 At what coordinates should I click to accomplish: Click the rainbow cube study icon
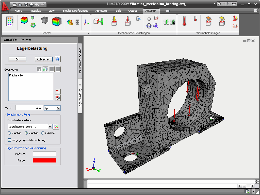tap(24, 20)
